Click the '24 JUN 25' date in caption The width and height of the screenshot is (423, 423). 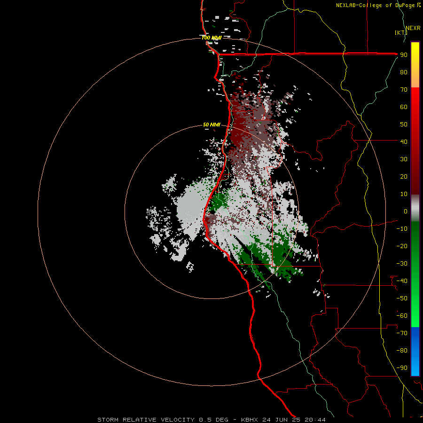tap(281, 420)
